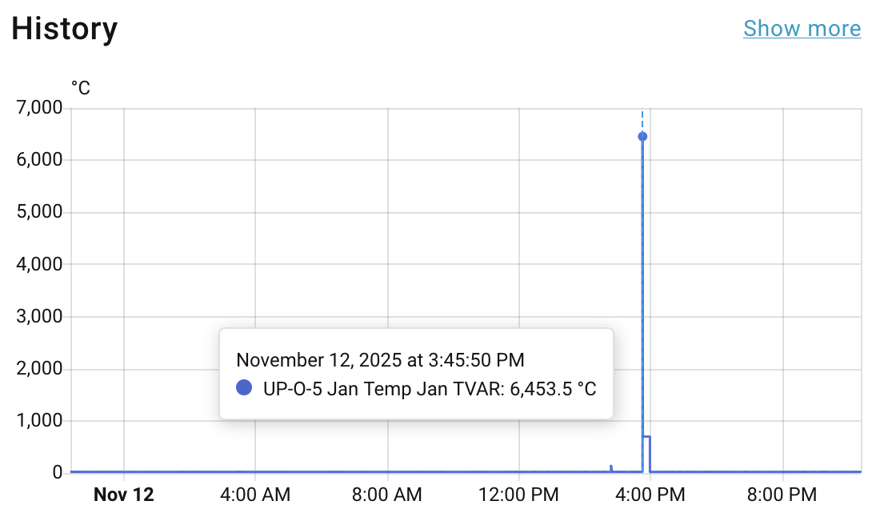
Task: Click the 3,000 y-axis label
Action: coord(39,316)
